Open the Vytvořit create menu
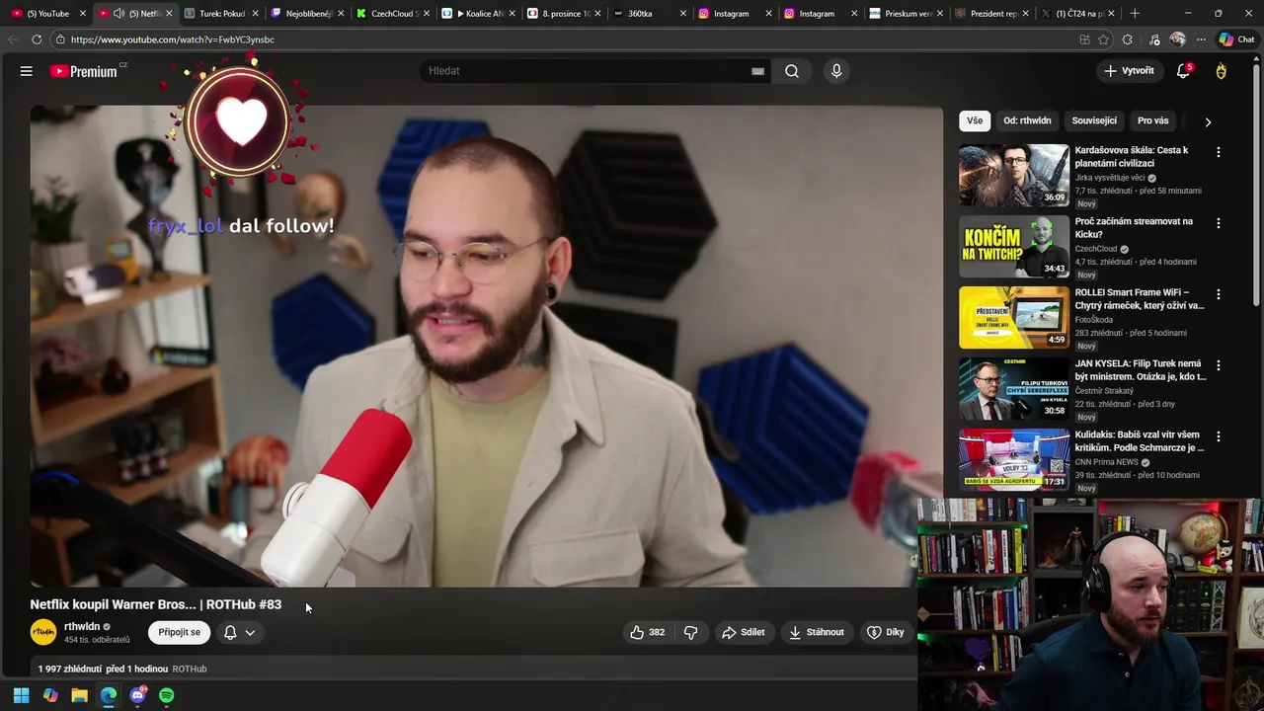The width and height of the screenshot is (1264, 711). click(x=1129, y=71)
